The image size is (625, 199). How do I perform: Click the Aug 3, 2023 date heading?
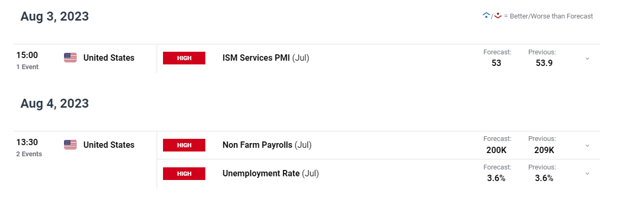(55, 17)
